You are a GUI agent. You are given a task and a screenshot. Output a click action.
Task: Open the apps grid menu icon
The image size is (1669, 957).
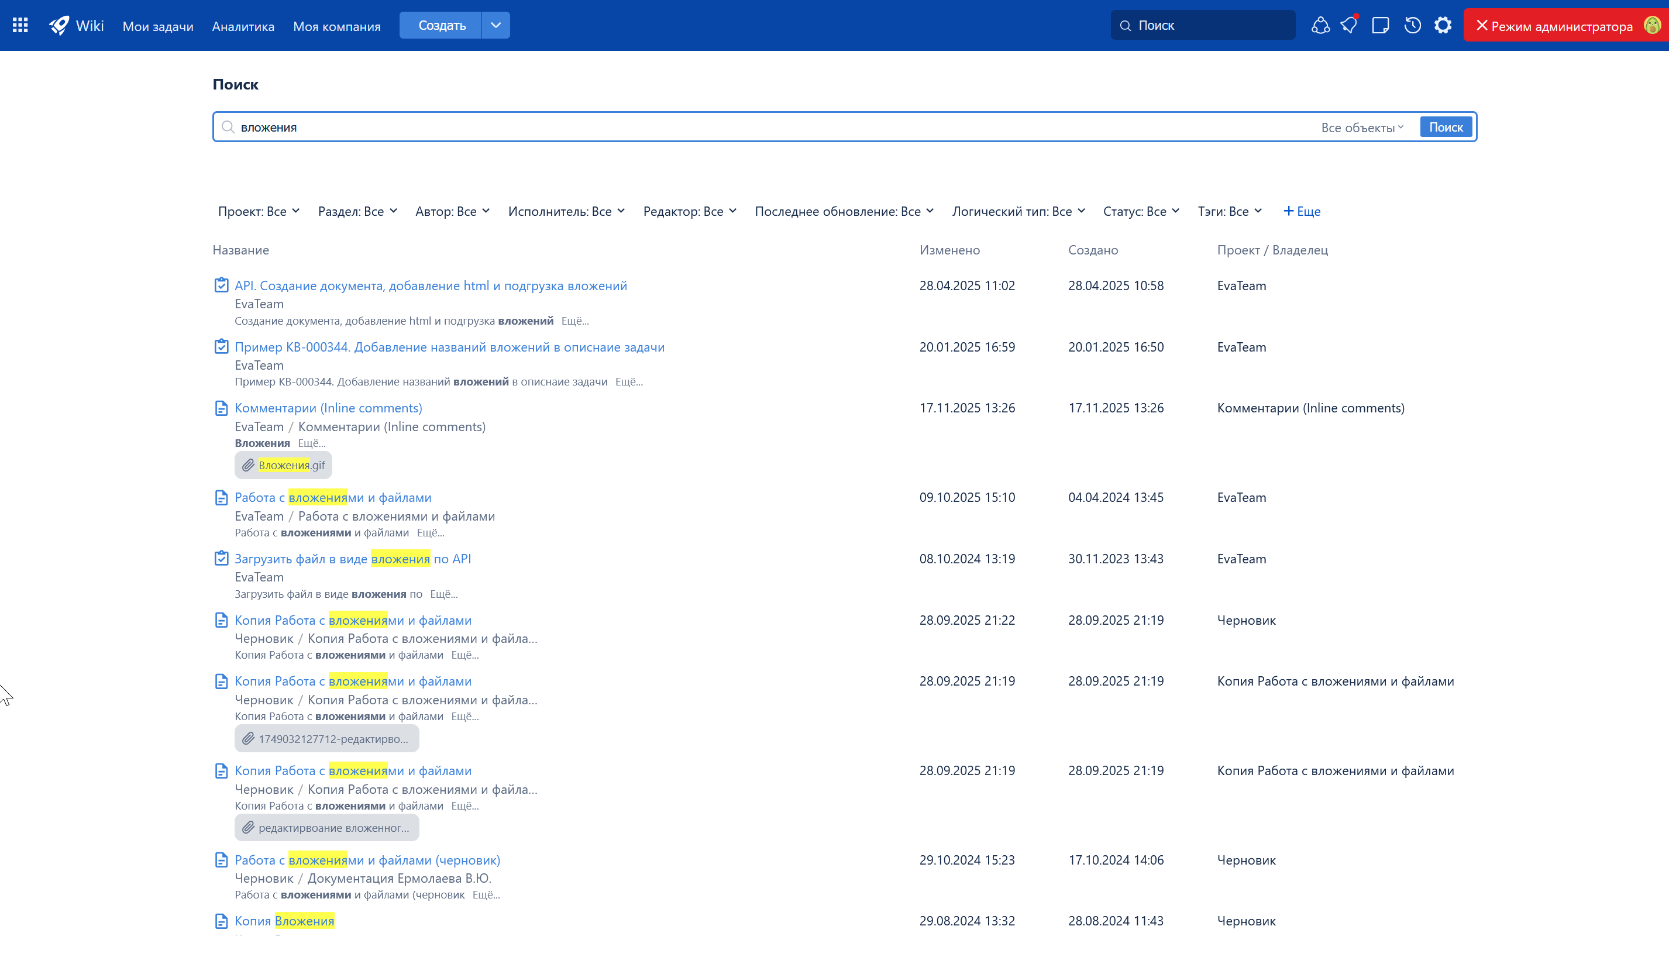20,25
